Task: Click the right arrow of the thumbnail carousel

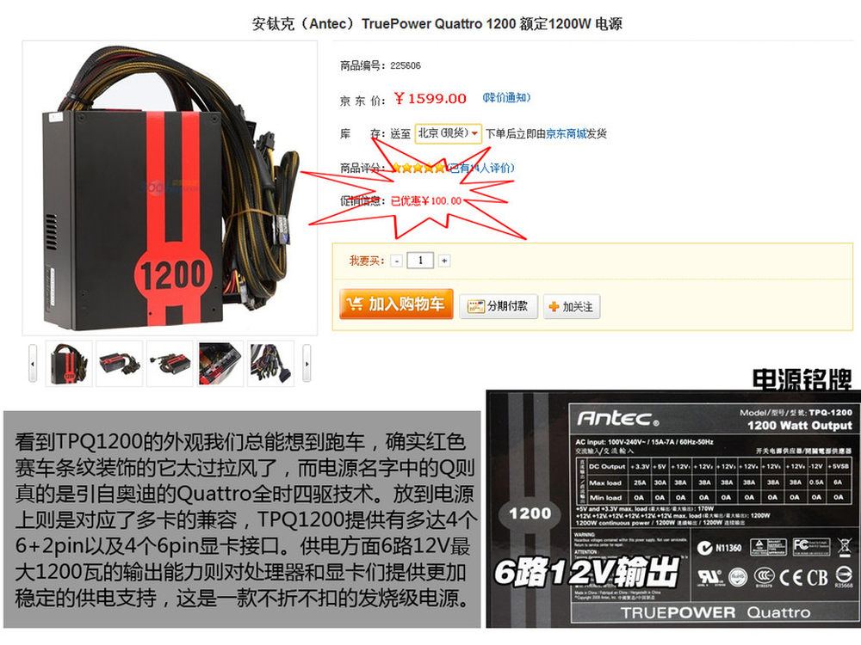Action: tap(307, 363)
